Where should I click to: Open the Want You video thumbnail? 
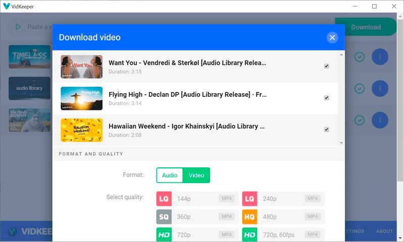(81, 67)
